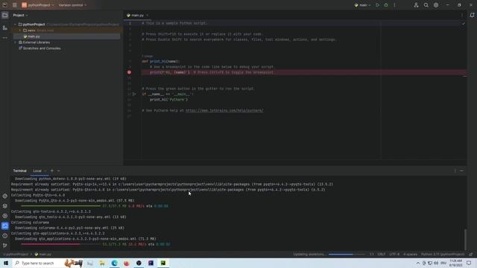Select main.py in project tree

pos(66,36)
